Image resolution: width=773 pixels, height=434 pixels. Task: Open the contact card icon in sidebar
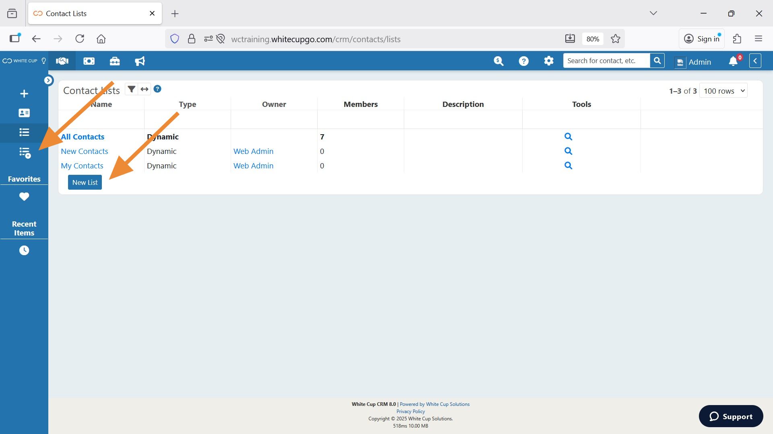click(x=24, y=113)
